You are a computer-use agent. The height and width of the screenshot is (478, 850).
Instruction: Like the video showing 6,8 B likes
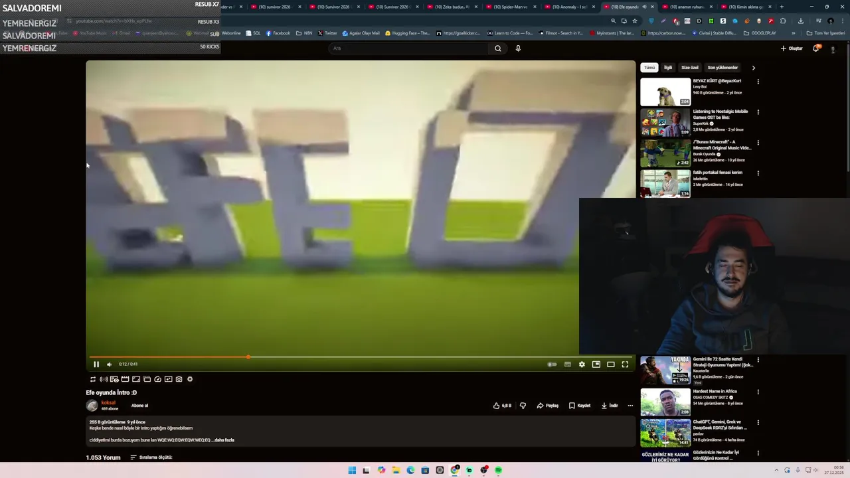502,406
